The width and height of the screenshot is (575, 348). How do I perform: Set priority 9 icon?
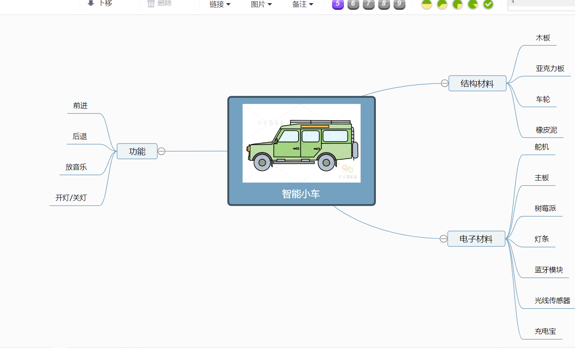click(x=400, y=4)
